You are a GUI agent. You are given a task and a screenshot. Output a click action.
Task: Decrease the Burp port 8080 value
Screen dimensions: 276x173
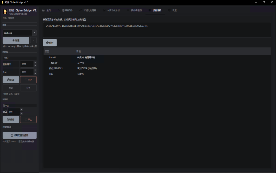(x=35, y=74)
